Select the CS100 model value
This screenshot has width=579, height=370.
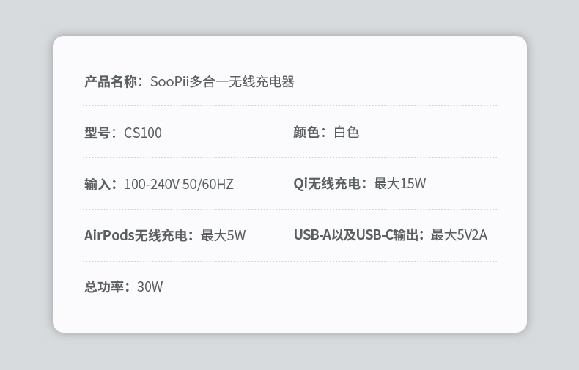pyautogui.click(x=143, y=133)
